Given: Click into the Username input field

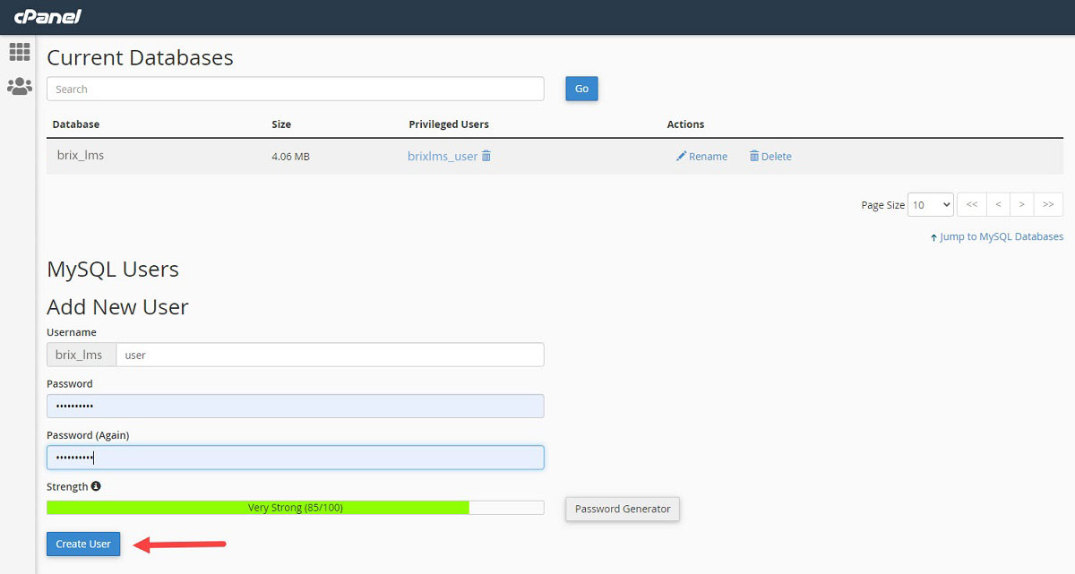Looking at the screenshot, I should point(329,355).
